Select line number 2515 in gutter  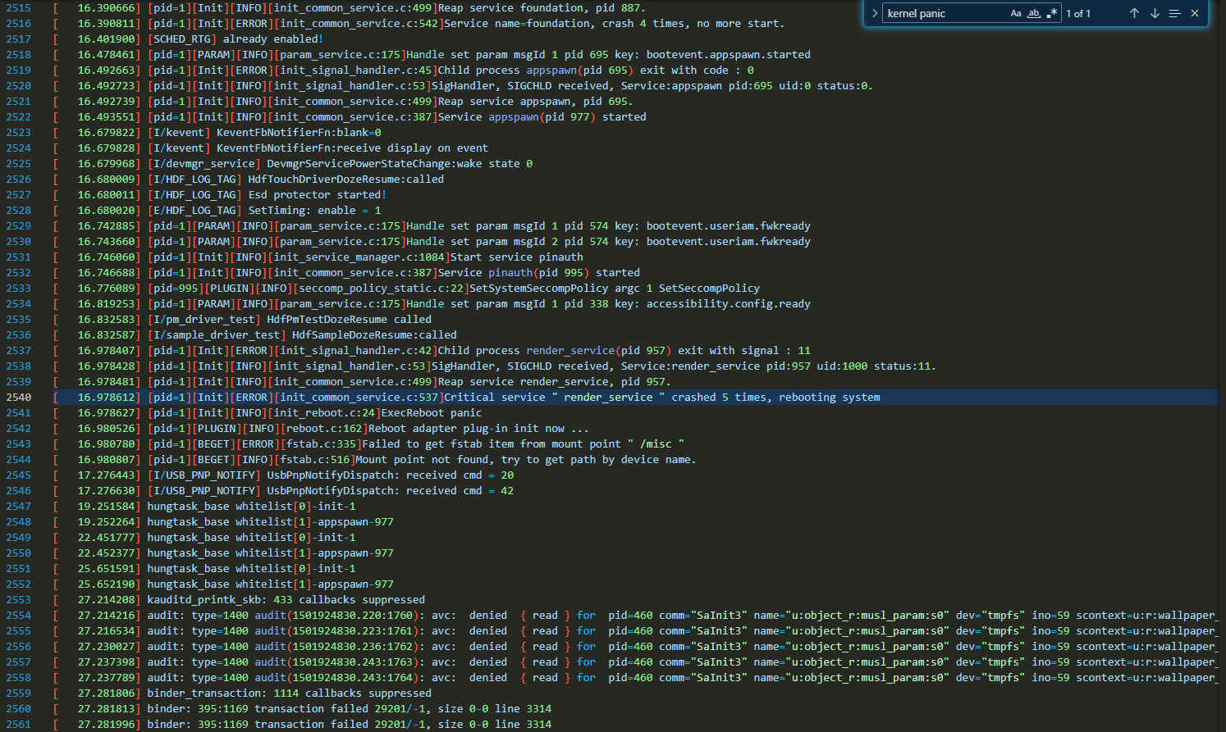(x=18, y=7)
